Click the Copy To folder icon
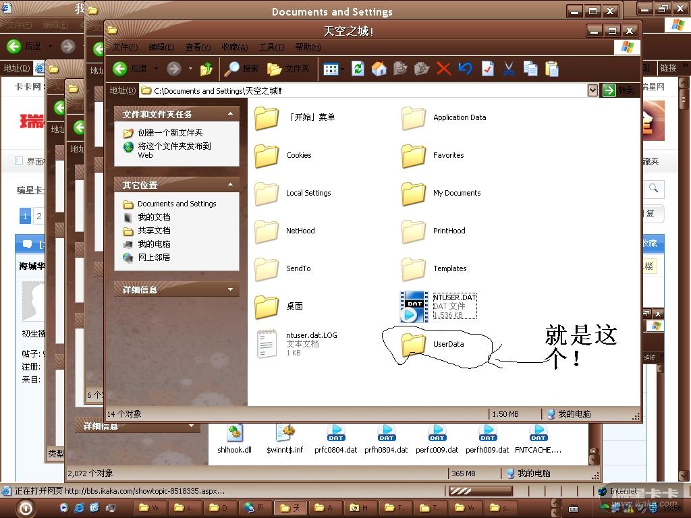Image resolution: width=691 pixels, height=518 pixels. coord(422,69)
